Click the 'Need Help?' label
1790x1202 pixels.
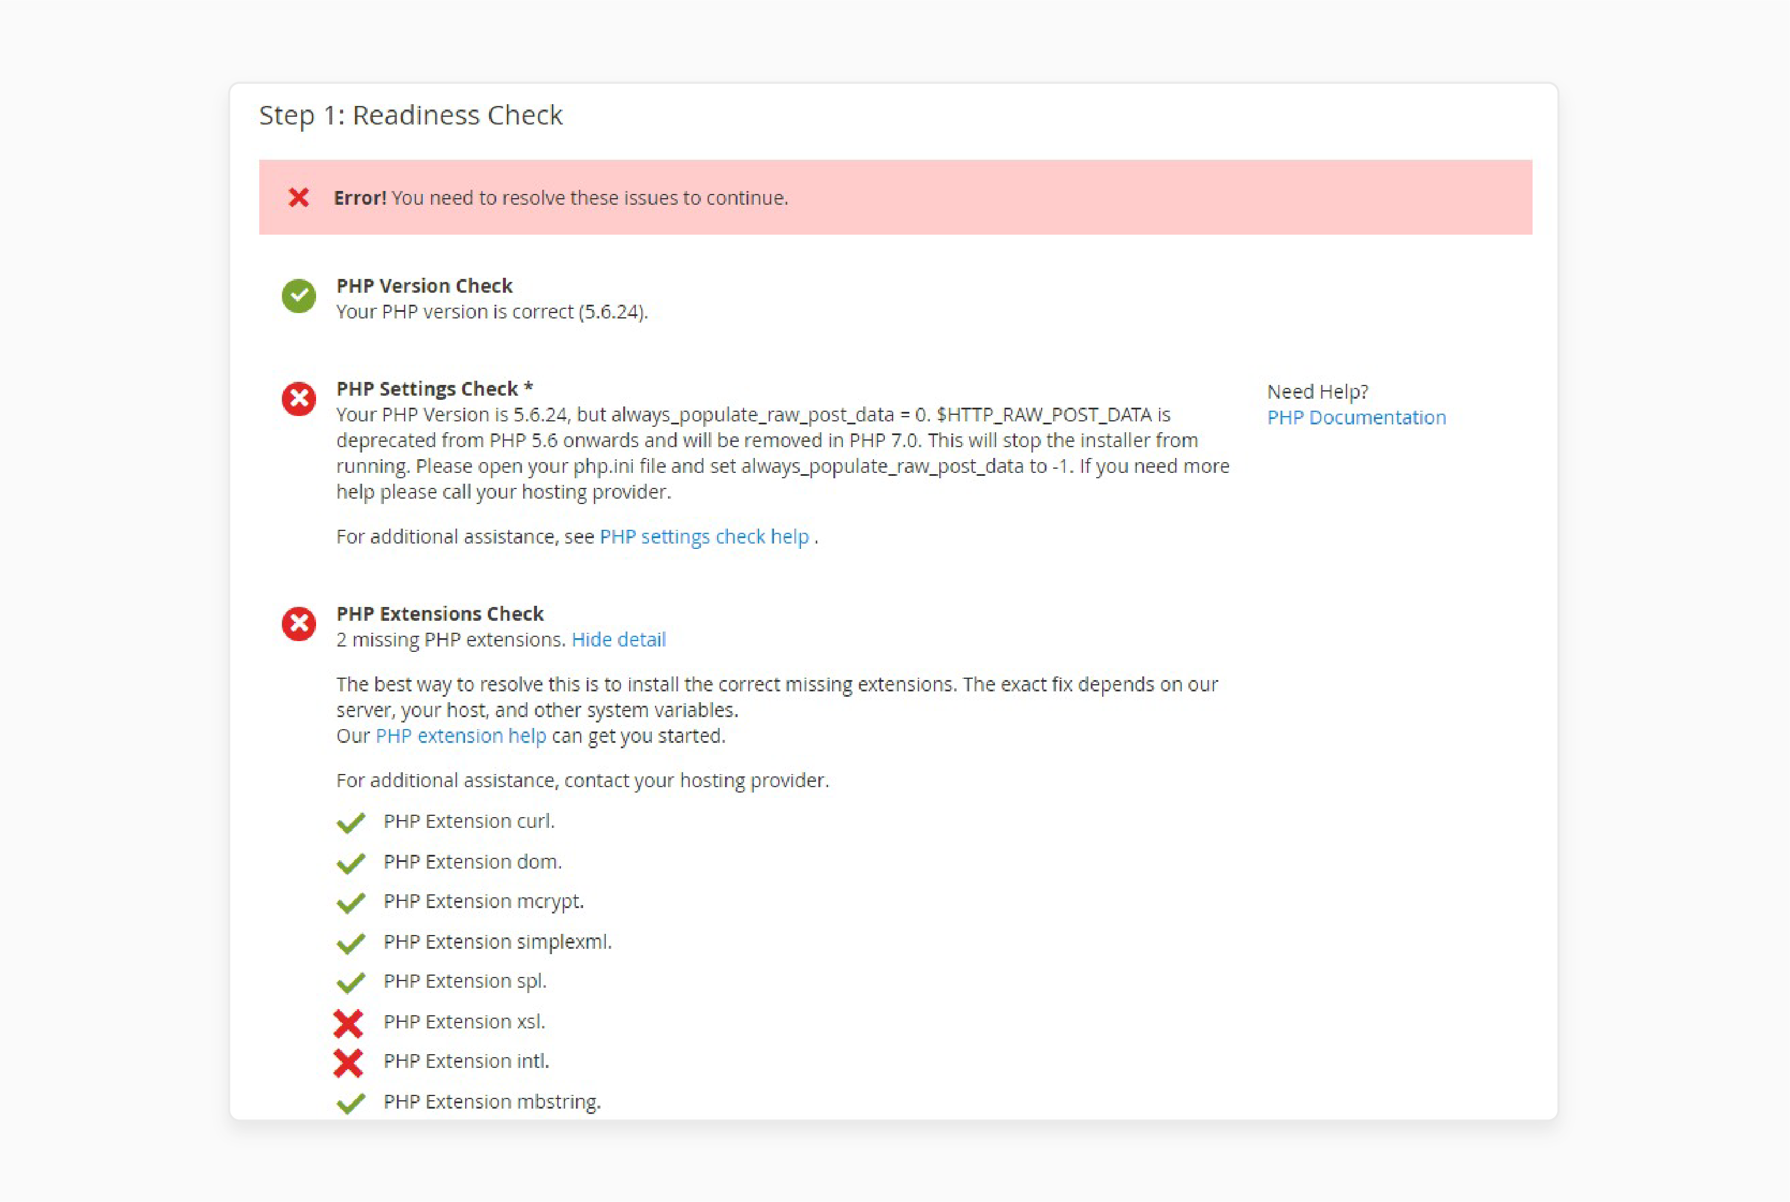(1317, 391)
